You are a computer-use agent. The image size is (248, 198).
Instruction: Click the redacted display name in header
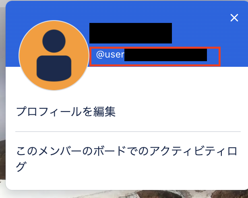130,33
